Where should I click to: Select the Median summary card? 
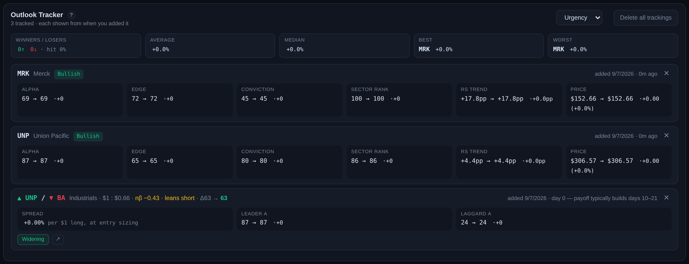(344, 45)
